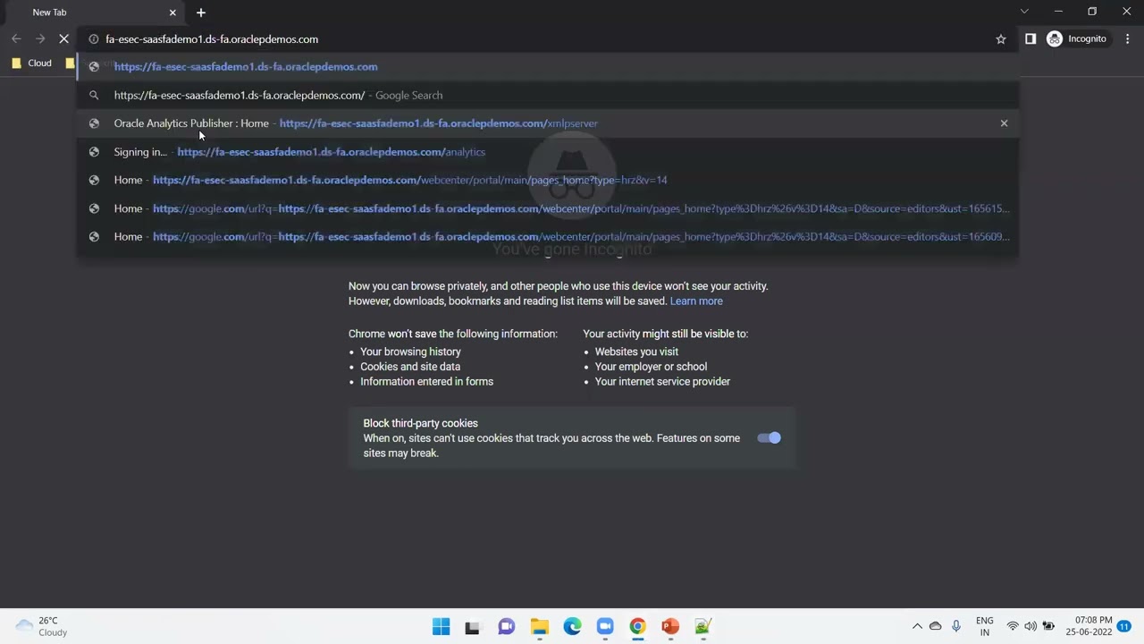Remove the Oracle Analytics Publisher suggestion
This screenshot has width=1144, height=644.
pyautogui.click(x=1004, y=123)
